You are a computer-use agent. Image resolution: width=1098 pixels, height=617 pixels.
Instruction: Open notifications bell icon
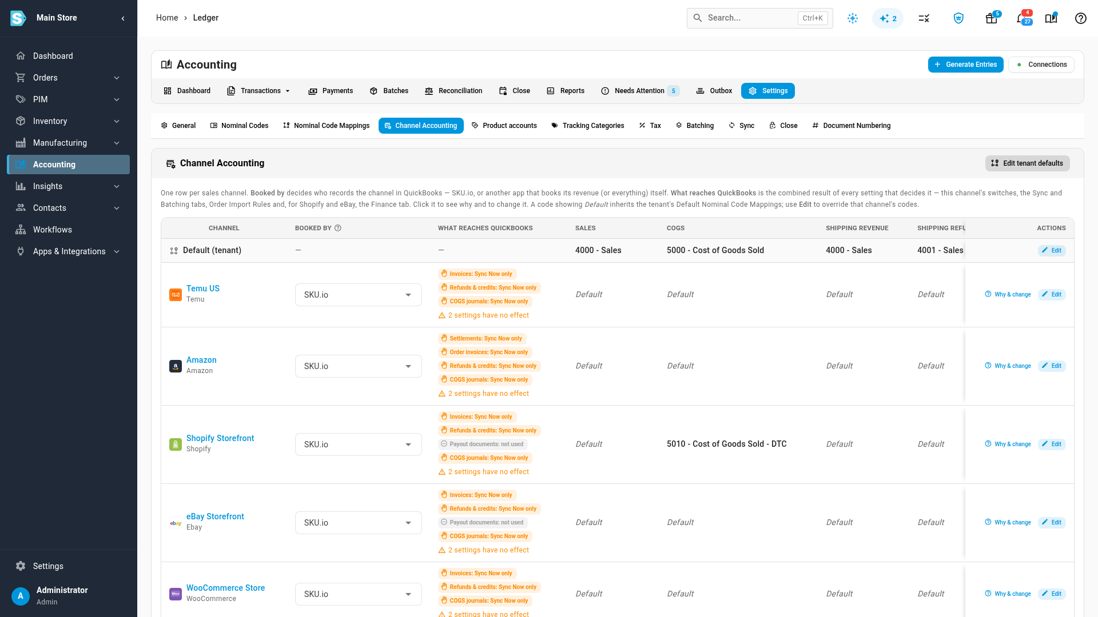click(x=1021, y=18)
